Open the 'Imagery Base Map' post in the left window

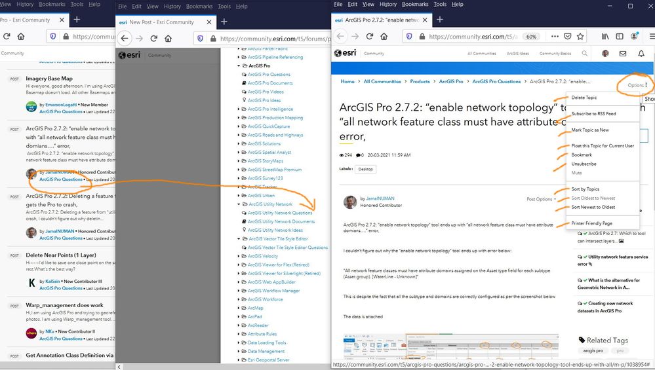click(49, 79)
